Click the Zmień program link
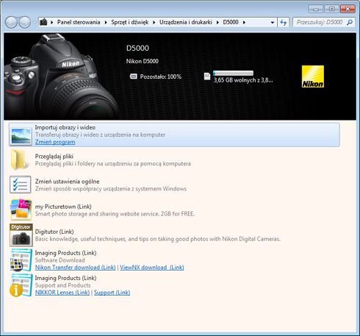 tap(55, 142)
